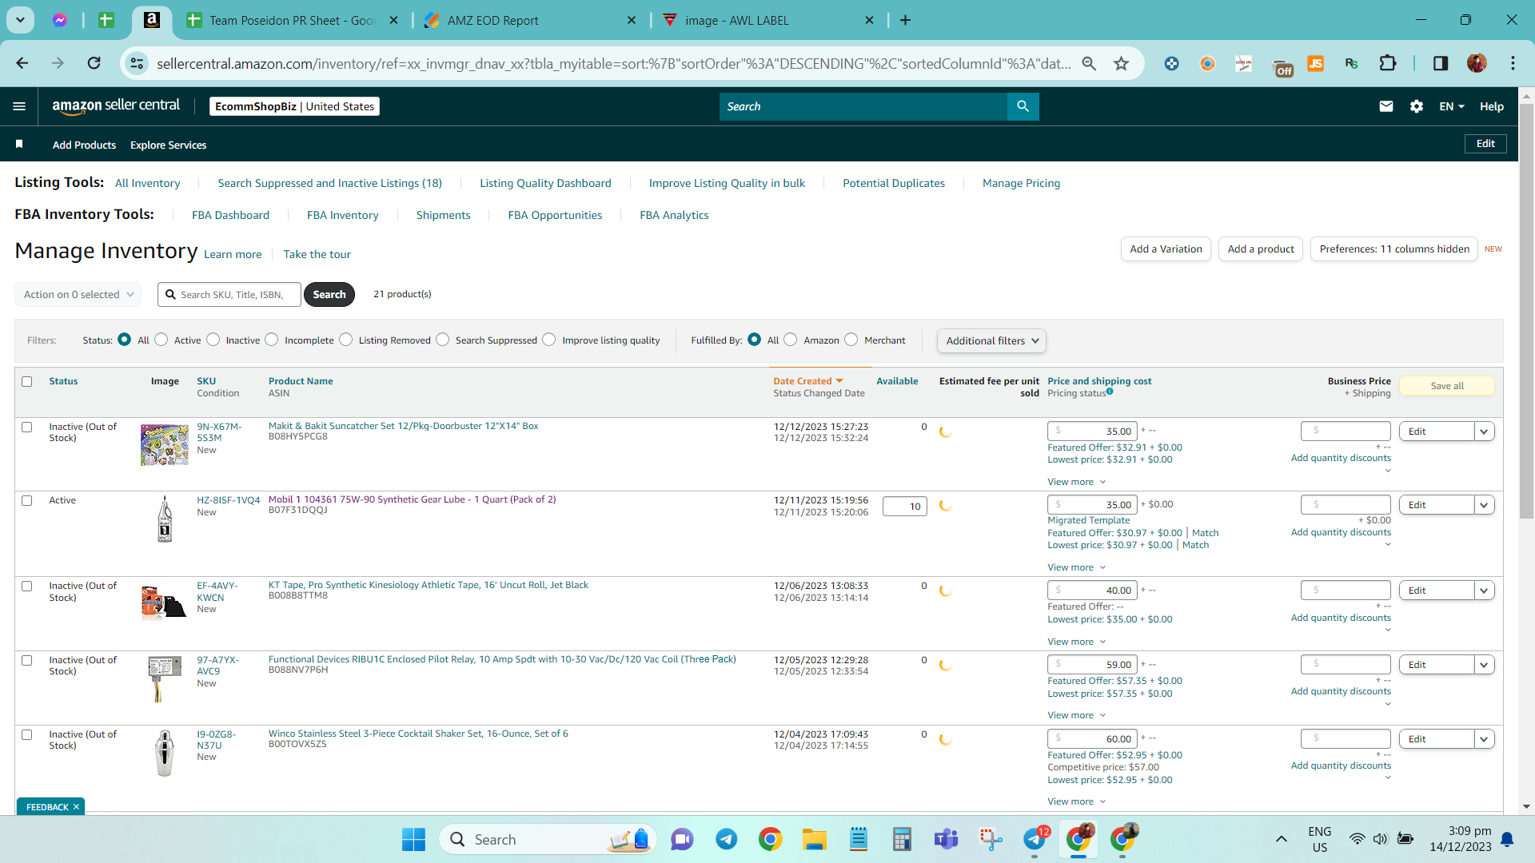
Task: Open Edit dropdown arrow for Makit & Bakit row
Action: [1485, 431]
